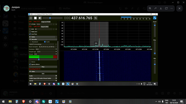Decrease DCS code with the minus button
Viewport: 186px width, 104px height.
pyautogui.click(x=54, y=29)
